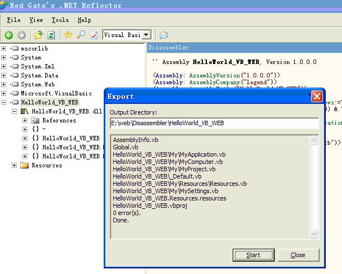Select the References tree item label
This screenshot has height=274, width=342.
tap(59, 120)
